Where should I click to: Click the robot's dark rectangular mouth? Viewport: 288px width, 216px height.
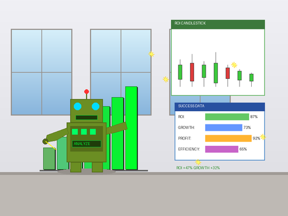(x=86, y=118)
